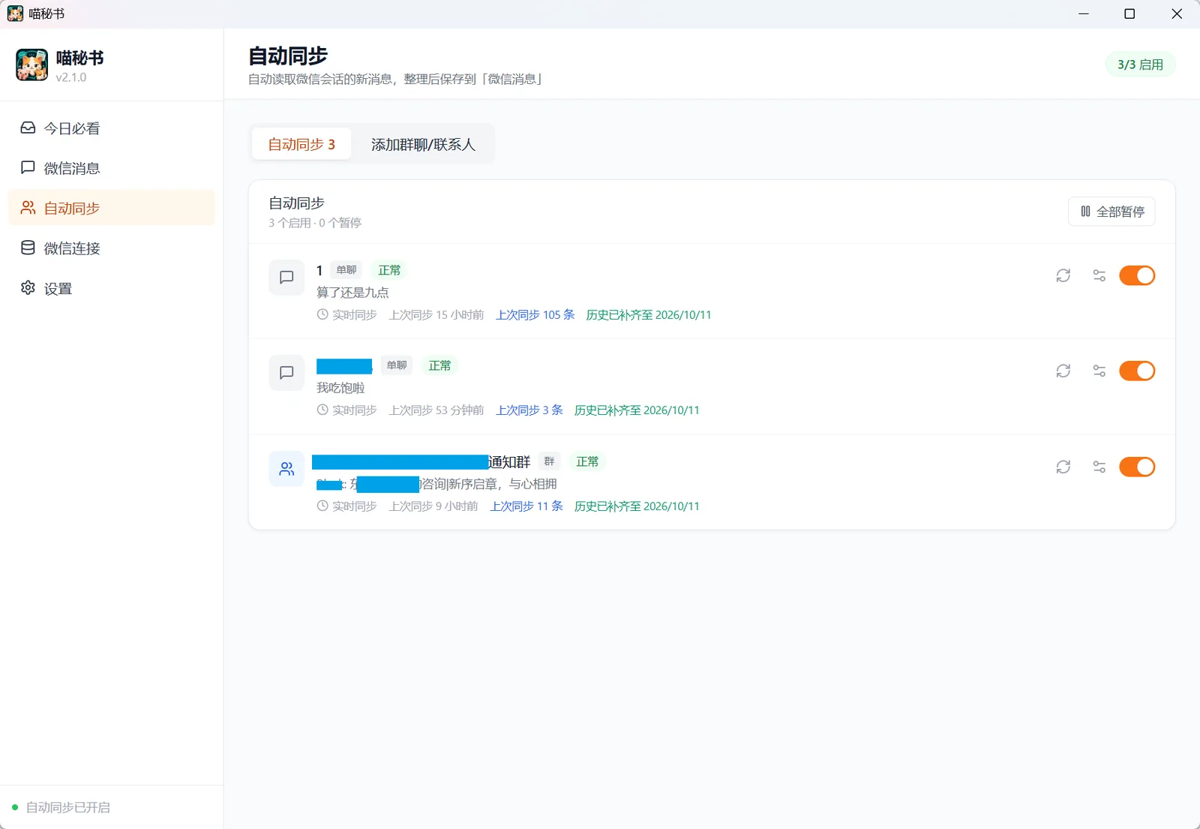Click the 喵秘书 cat logo in sidebar
1200x829 pixels.
(x=32, y=65)
